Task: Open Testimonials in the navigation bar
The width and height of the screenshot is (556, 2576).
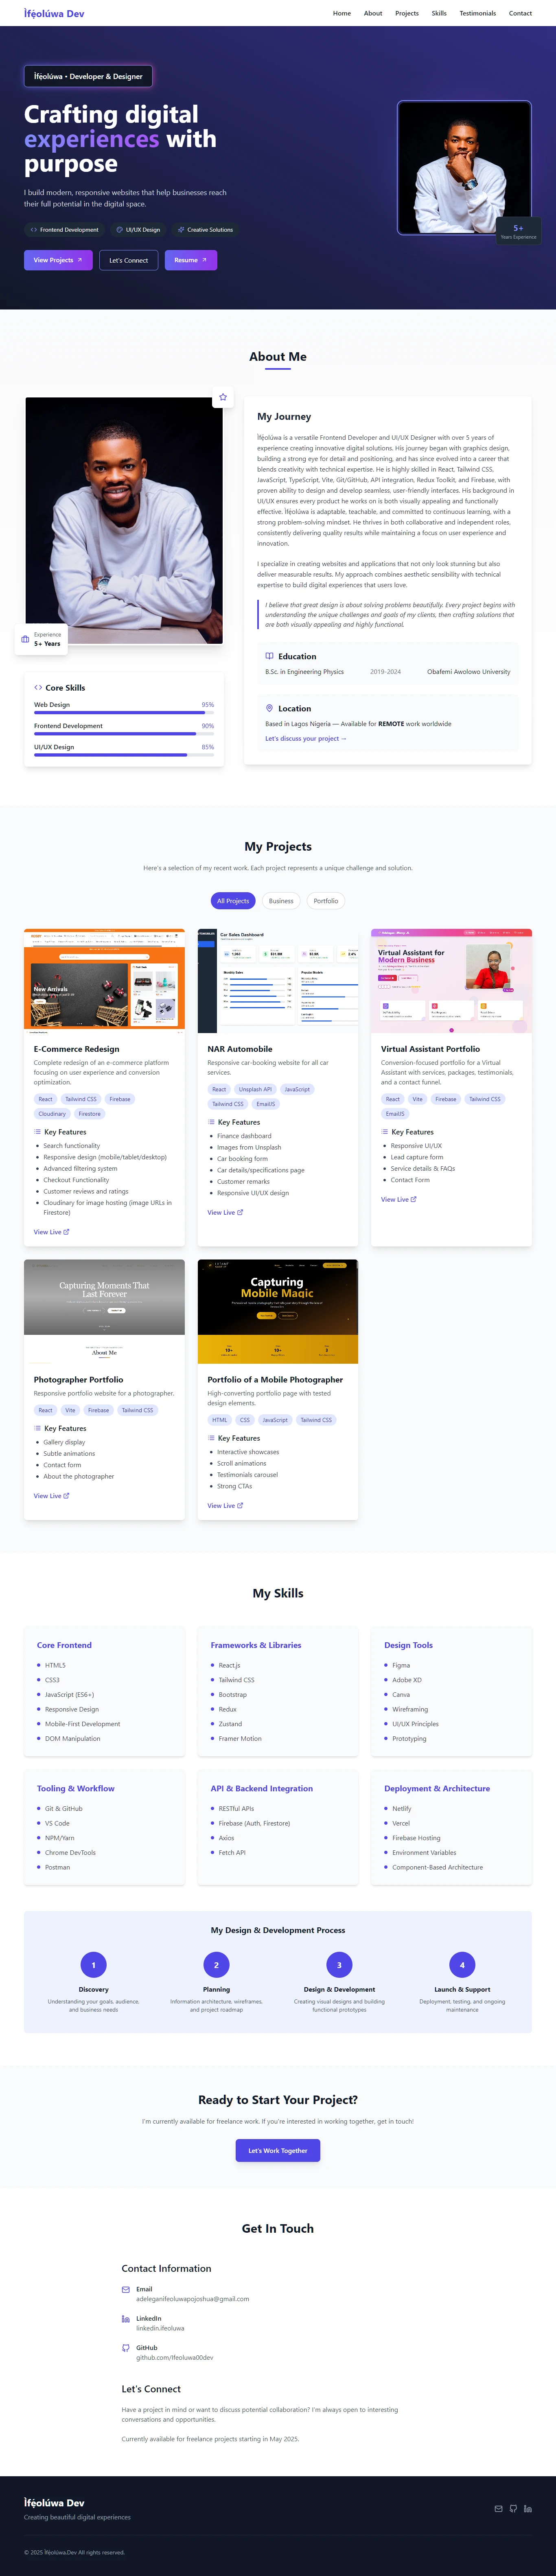Action: coord(478,13)
